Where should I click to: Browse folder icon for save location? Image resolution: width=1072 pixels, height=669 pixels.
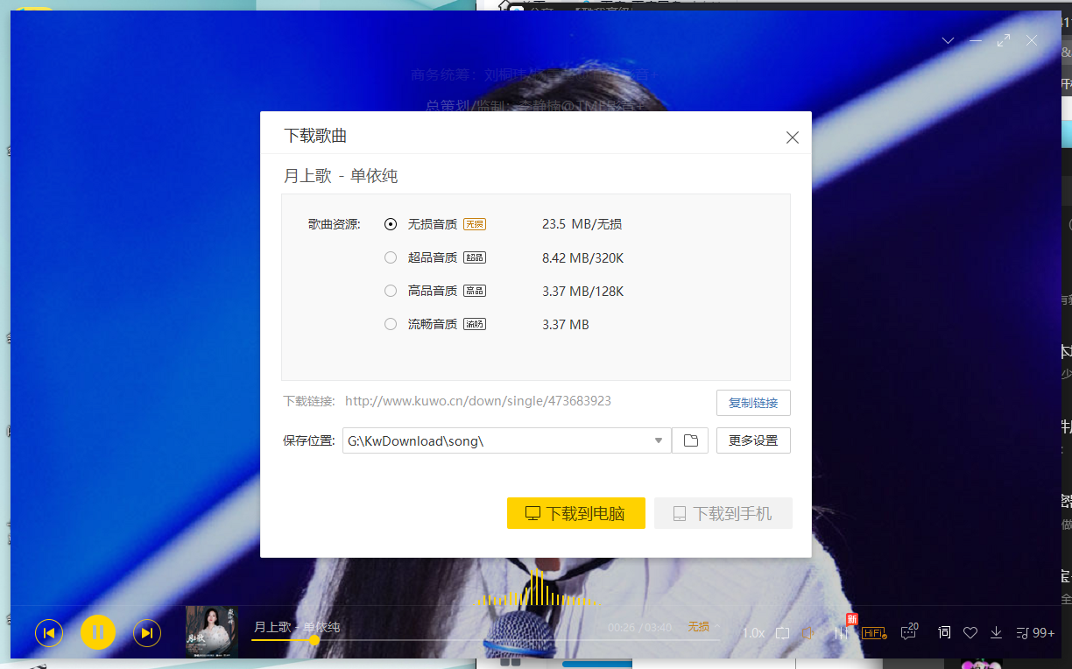[x=690, y=440]
